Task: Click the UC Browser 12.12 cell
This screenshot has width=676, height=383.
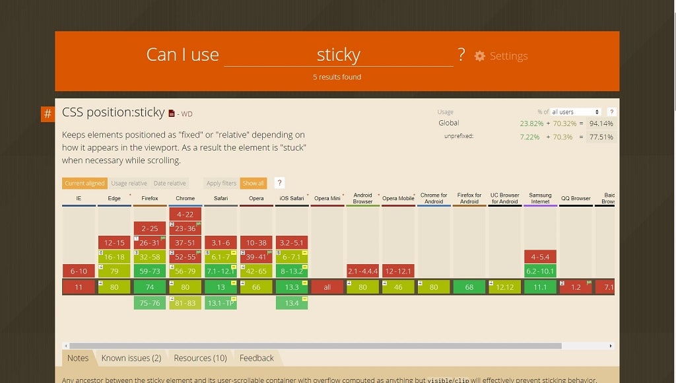Action: tap(505, 287)
